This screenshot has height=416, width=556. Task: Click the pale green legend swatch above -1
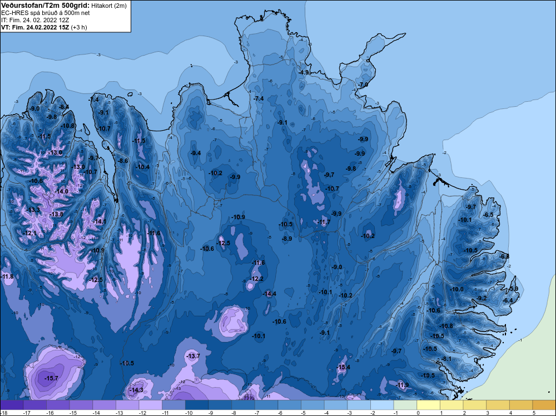click(405, 405)
